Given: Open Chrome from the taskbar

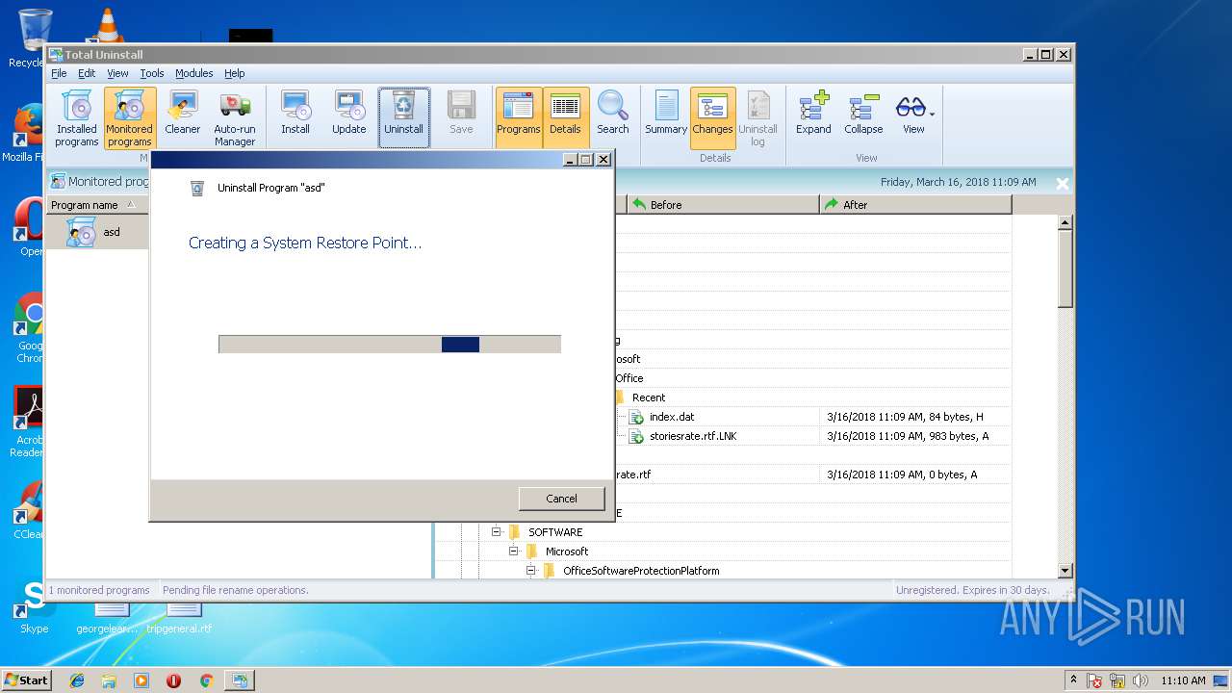Looking at the screenshot, I should (206, 680).
